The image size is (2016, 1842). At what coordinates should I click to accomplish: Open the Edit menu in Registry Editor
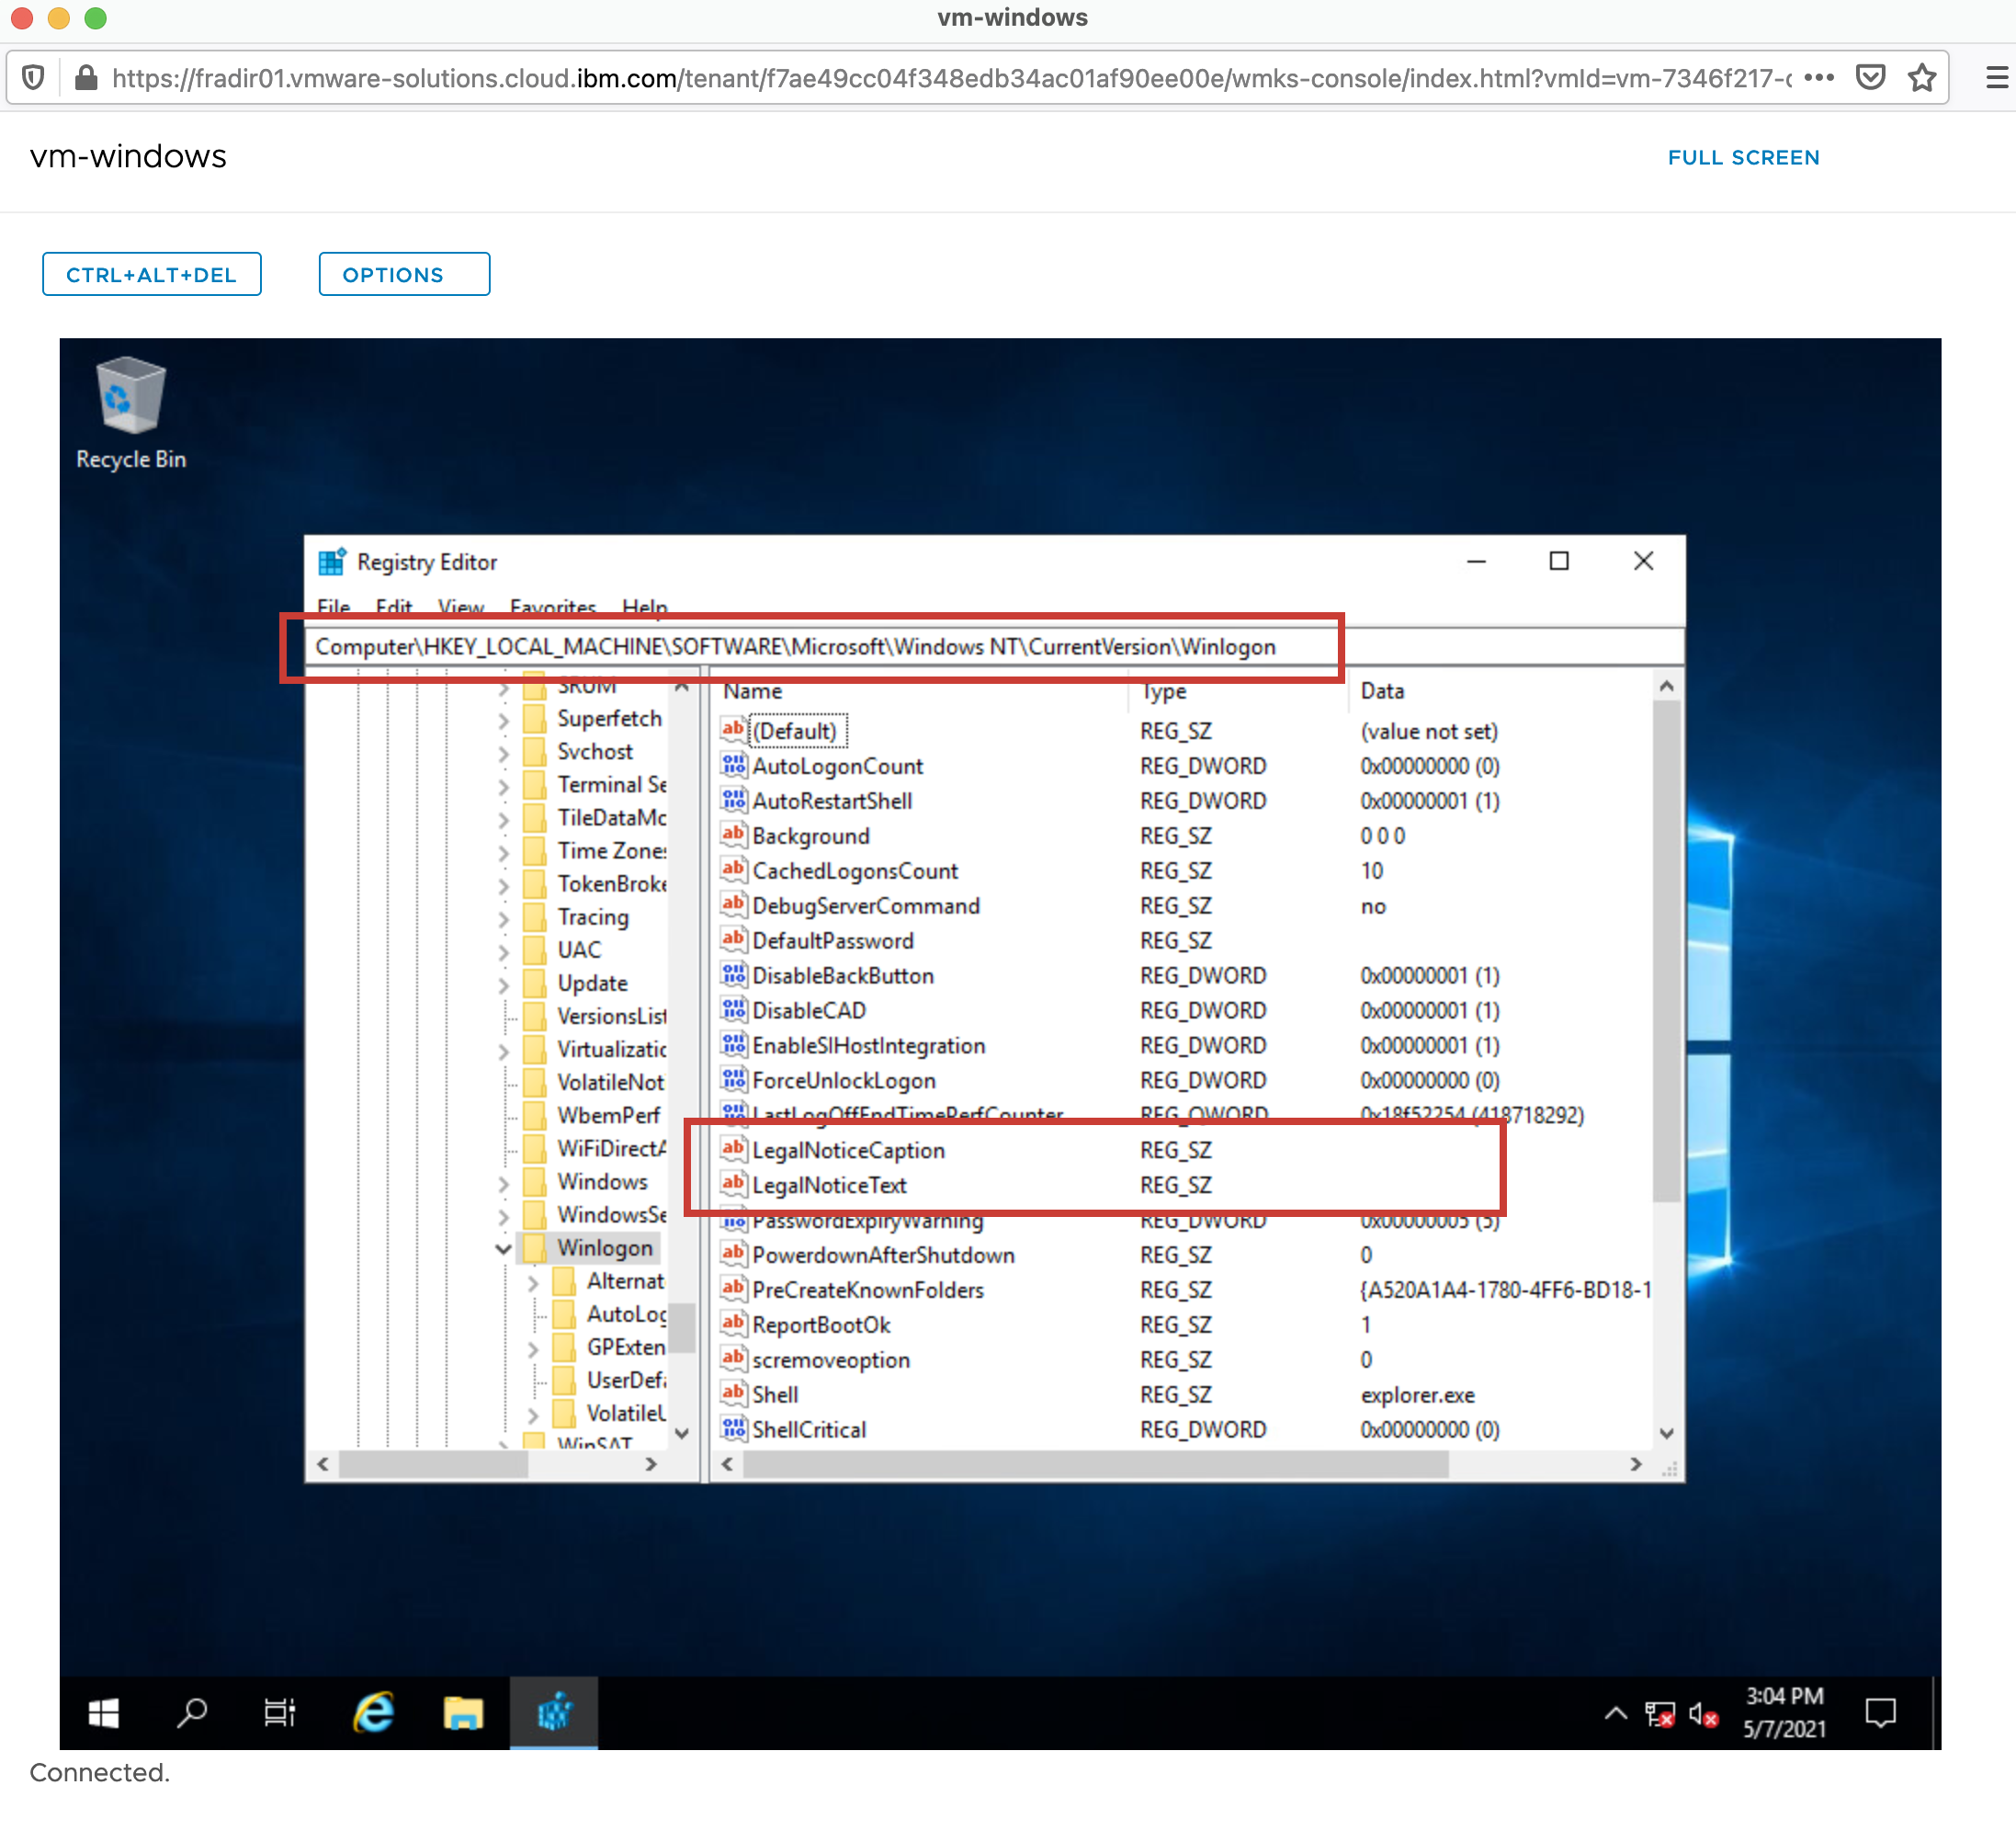click(x=393, y=607)
